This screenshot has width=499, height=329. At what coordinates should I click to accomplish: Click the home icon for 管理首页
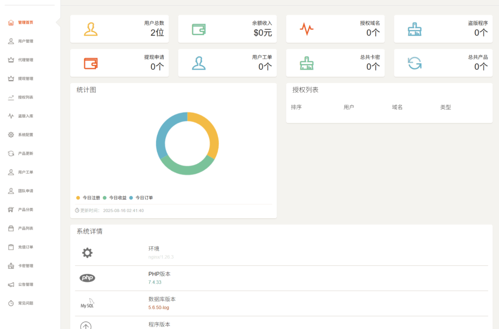coord(11,22)
